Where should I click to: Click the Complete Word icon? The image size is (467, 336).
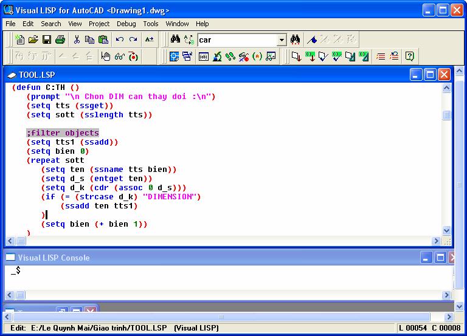pos(149,39)
